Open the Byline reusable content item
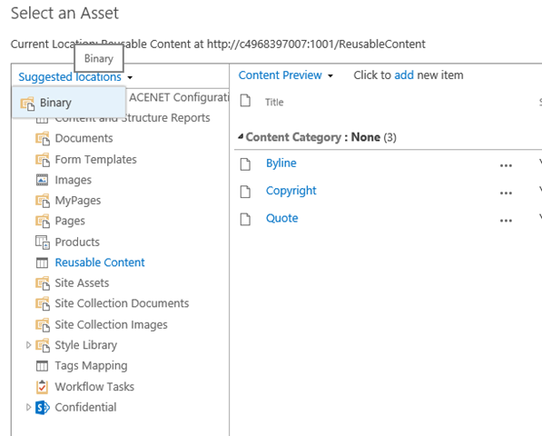 click(x=281, y=163)
